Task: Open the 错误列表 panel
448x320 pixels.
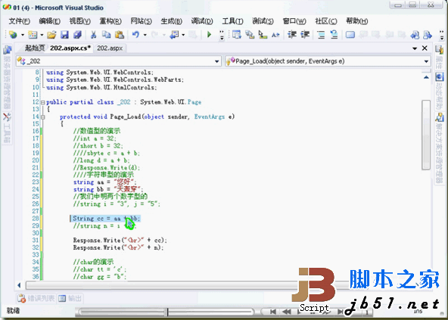Action: [x=36, y=299]
